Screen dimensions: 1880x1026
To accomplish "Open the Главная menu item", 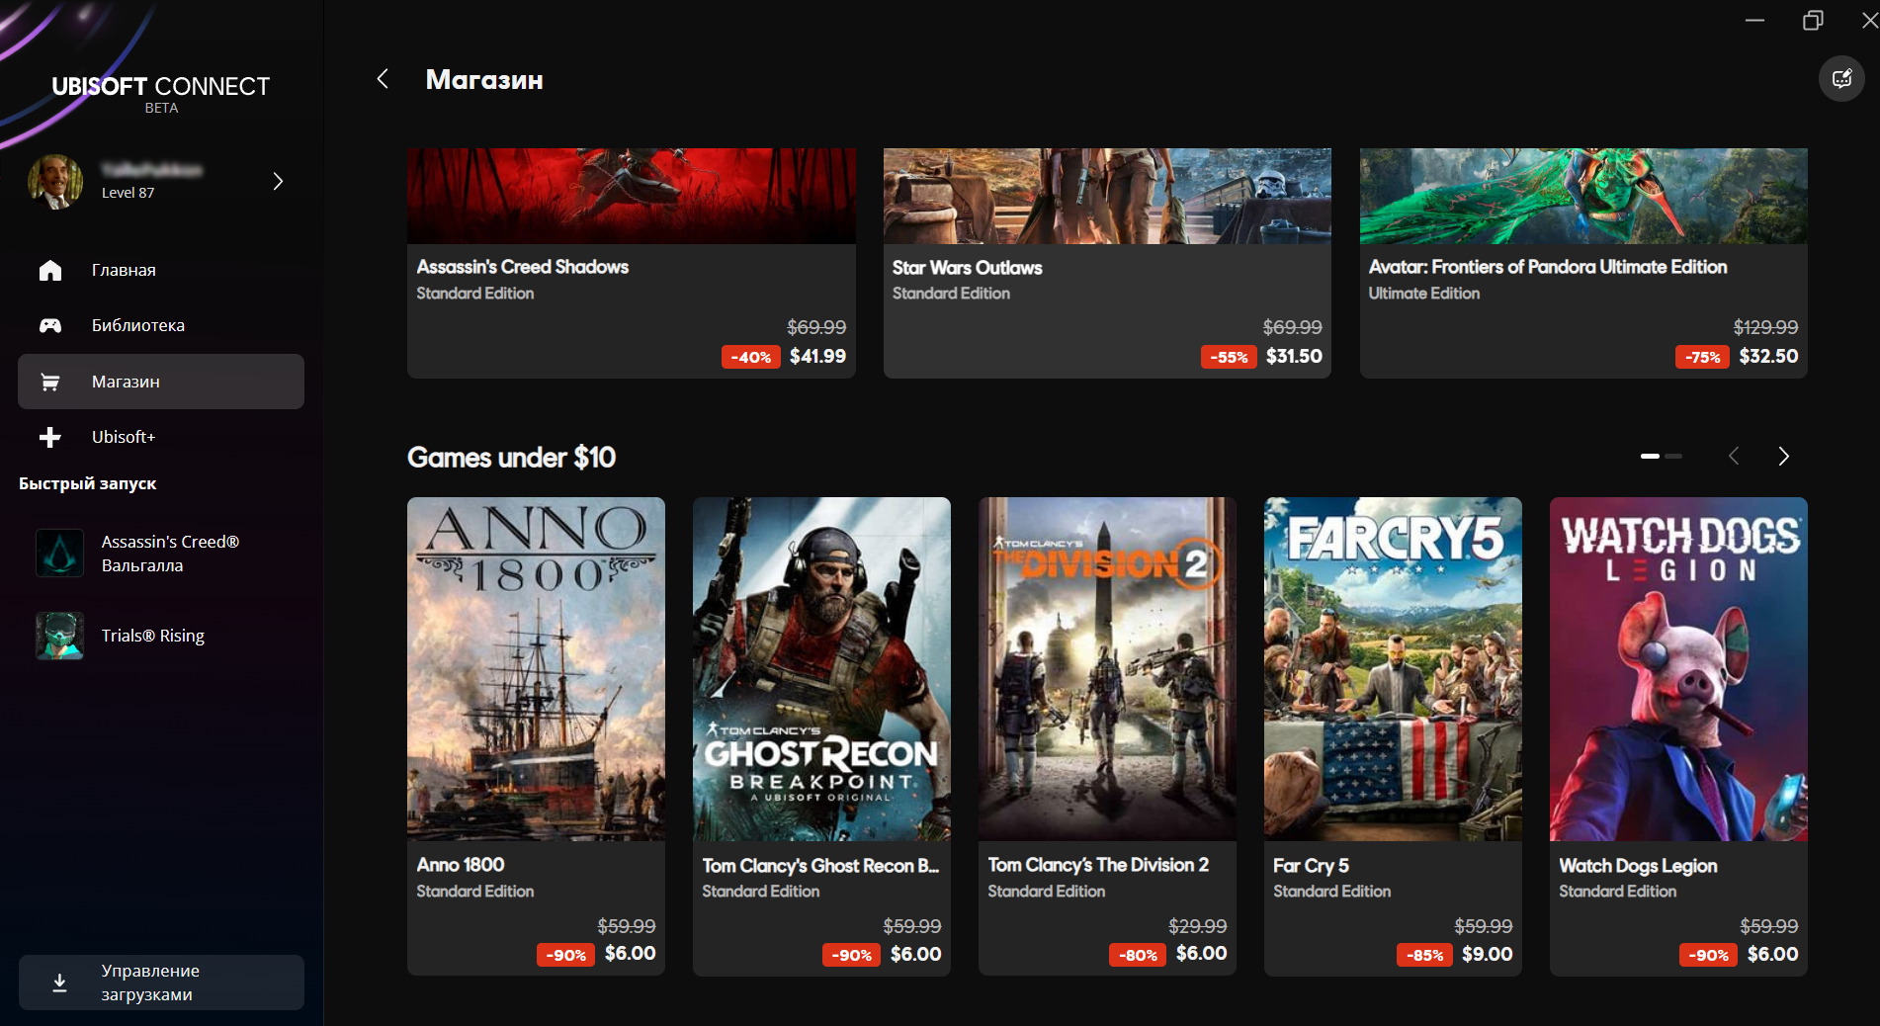I will pos(161,270).
